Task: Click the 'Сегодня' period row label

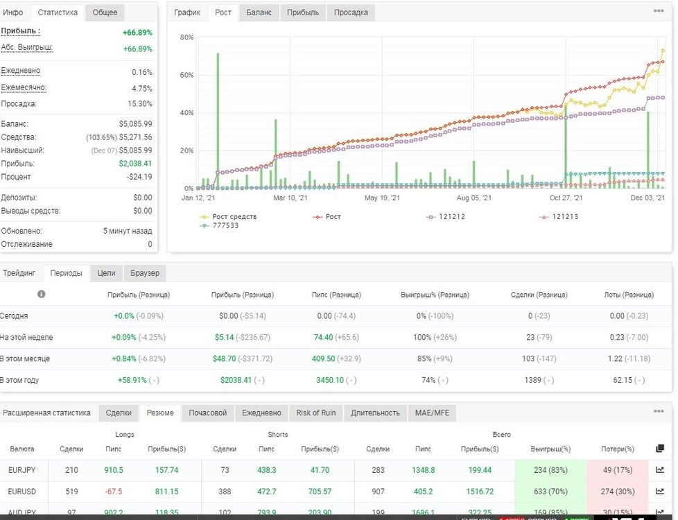Action: pos(14,315)
